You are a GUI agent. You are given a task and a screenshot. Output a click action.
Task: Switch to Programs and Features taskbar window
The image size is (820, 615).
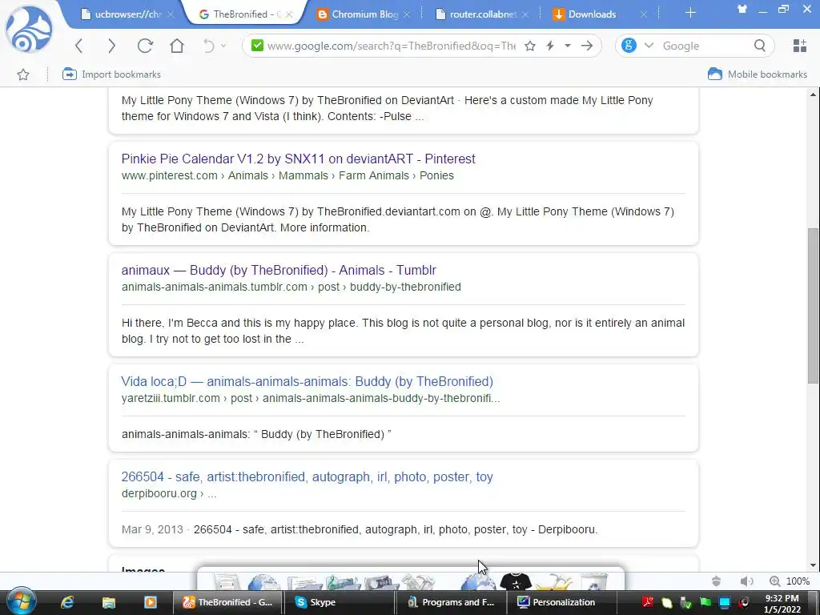click(x=452, y=602)
